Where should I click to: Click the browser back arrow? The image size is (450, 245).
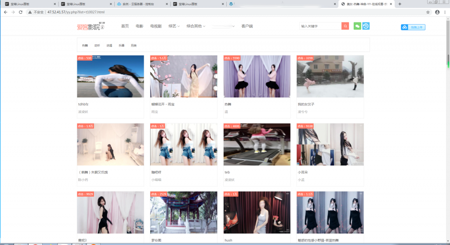[x=5, y=12]
